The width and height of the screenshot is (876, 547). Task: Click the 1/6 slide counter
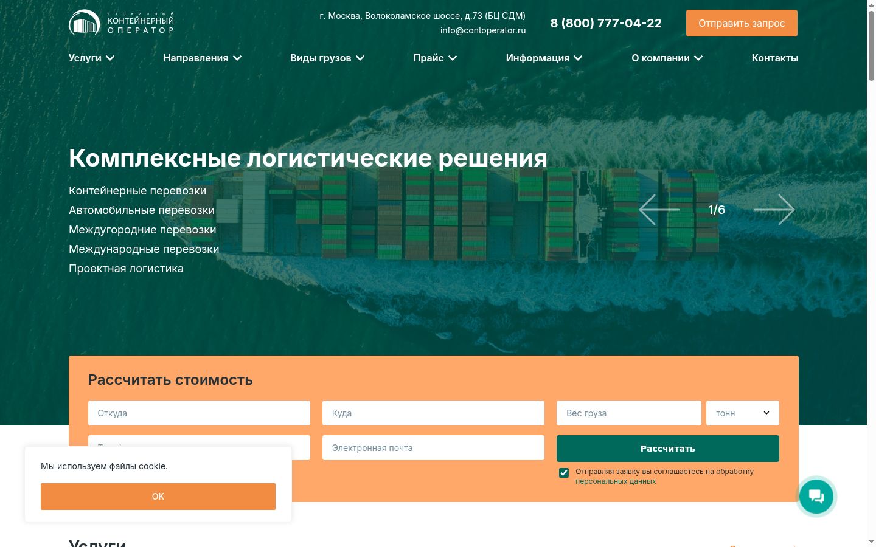pyautogui.click(x=717, y=210)
